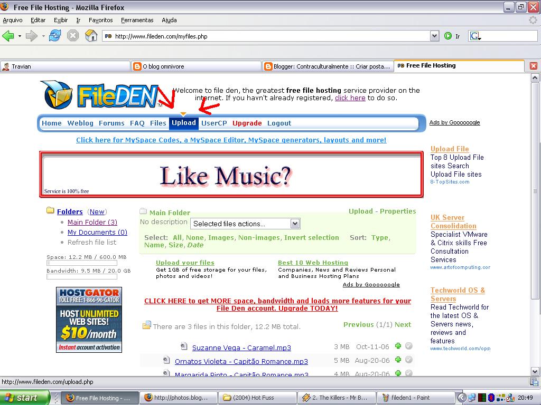Open the (2004) Hot Fuss folder on the taskbar
Screen dimensions: 541x405
coord(257,398)
